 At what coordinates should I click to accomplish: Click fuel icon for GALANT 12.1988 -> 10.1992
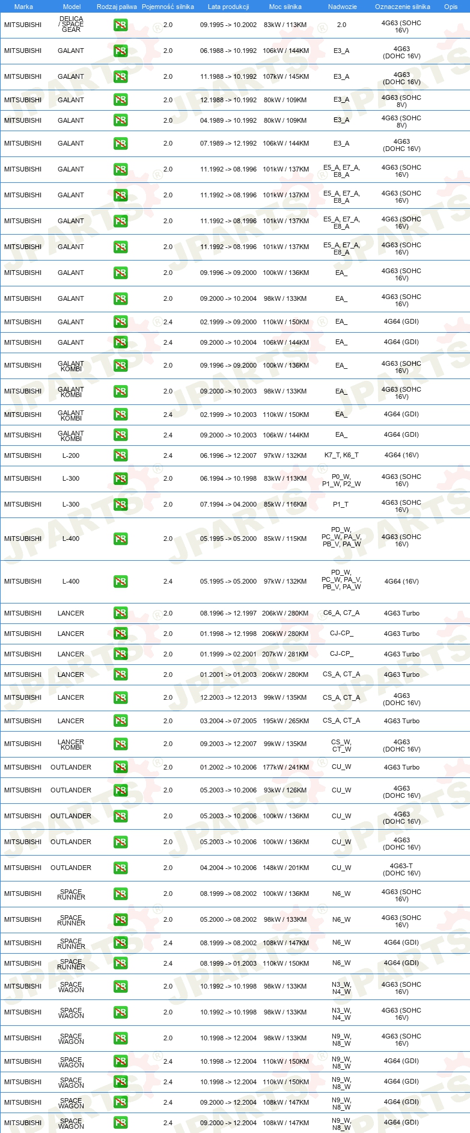pos(121,100)
